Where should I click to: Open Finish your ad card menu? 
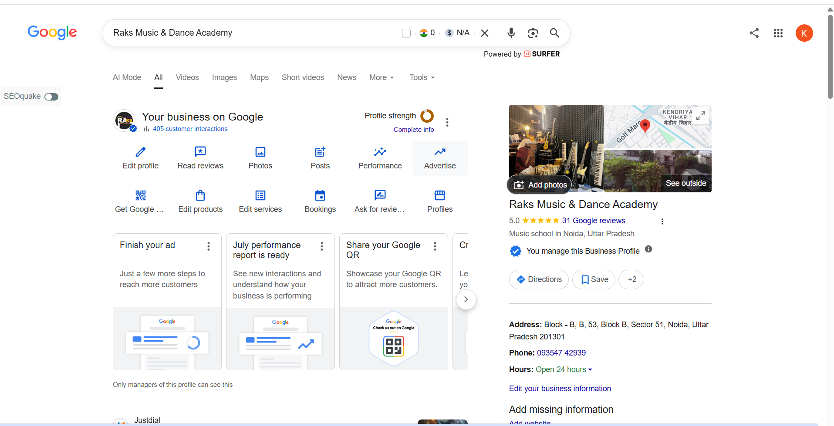point(209,246)
